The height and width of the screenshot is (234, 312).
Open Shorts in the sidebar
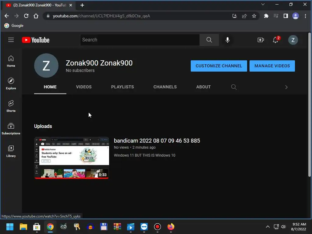(x=11, y=106)
